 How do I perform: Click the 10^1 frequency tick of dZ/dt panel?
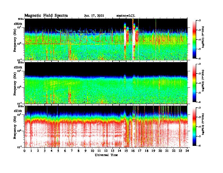click(x=19, y=114)
